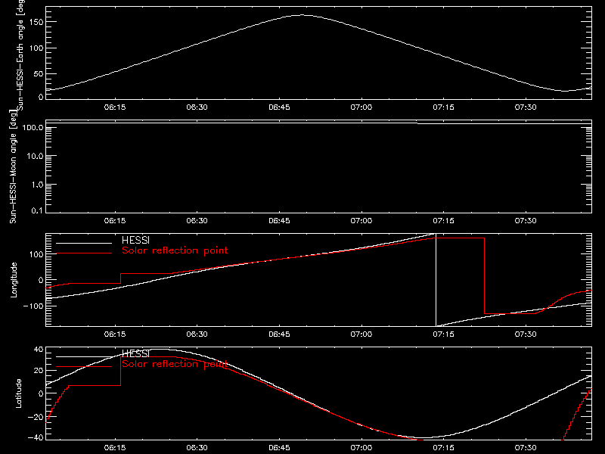Screen dimensions: 605x454
Task: Click 07:30 below the Earth angle plot
Action: click(x=526, y=107)
